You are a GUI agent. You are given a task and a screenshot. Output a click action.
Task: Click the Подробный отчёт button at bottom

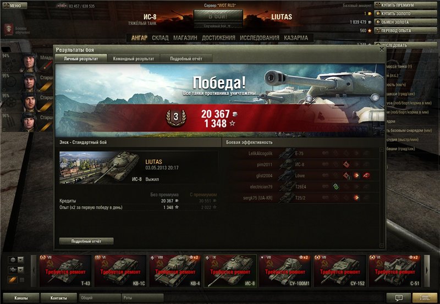tap(86, 241)
